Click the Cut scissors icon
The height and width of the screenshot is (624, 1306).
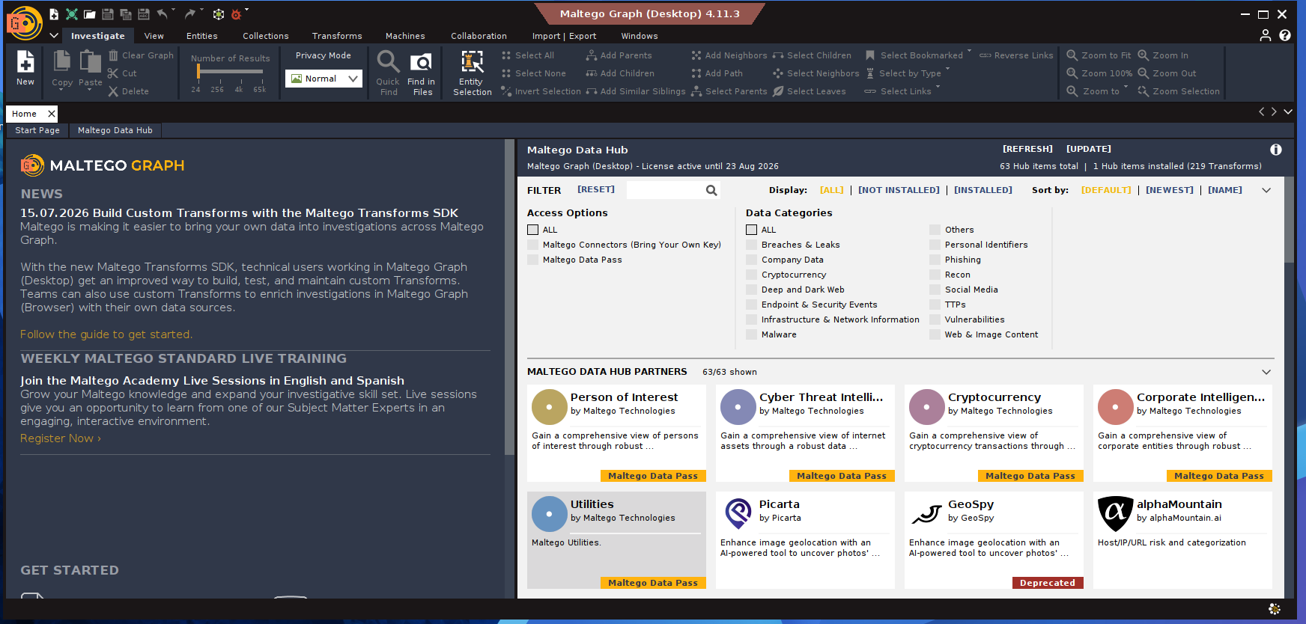[113, 73]
